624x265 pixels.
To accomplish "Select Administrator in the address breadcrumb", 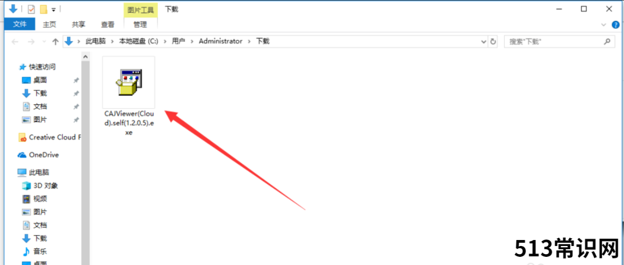I will 221,41.
